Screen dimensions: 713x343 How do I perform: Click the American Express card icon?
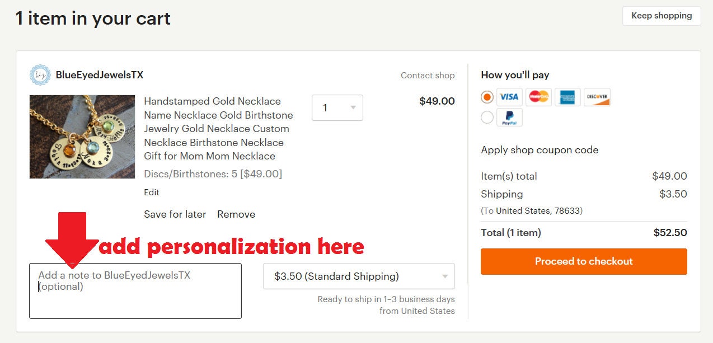pos(567,97)
